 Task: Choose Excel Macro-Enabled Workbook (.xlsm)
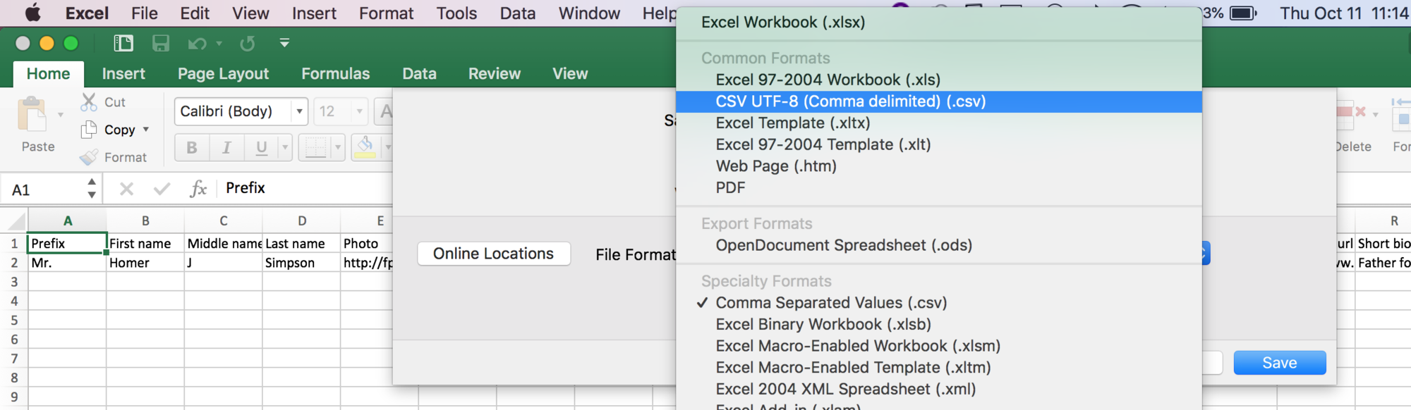coord(939,346)
